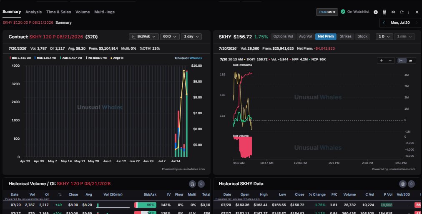Click the 07/20 Vol (30min) sparkline
The image size is (422, 214).
point(113,205)
